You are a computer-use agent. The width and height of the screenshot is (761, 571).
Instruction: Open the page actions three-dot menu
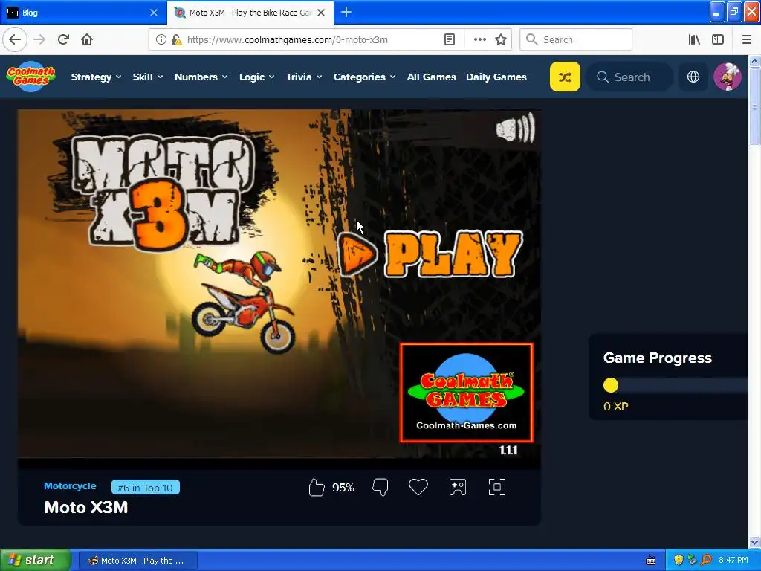click(x=479, y=39)
